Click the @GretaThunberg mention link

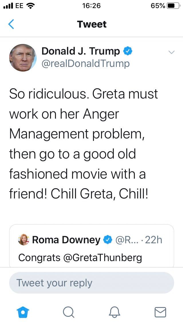click(x=103, y=257)
